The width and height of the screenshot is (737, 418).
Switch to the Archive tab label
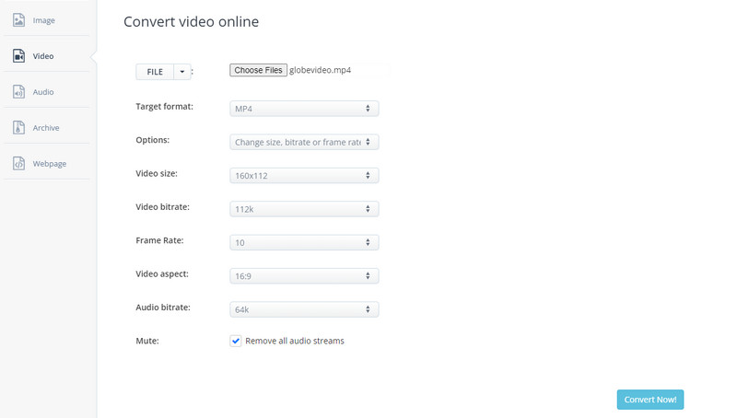[46, 128]
